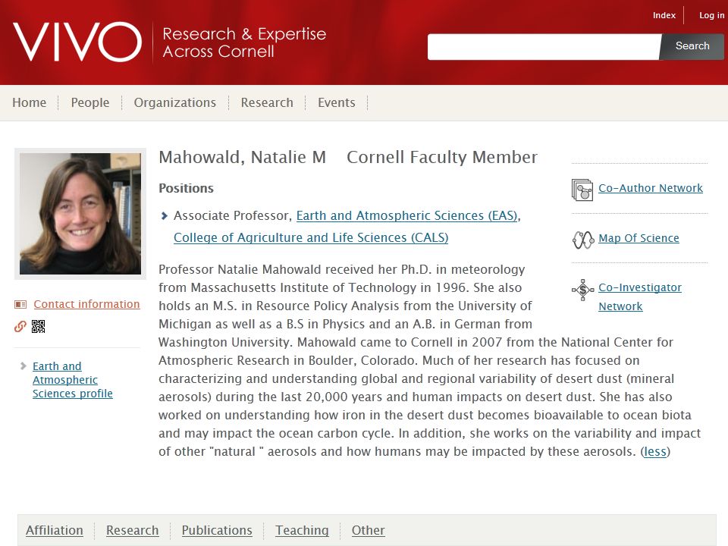The image size is (728, 546).
Task: Open the Contact information link
Action: coord(86,304)
